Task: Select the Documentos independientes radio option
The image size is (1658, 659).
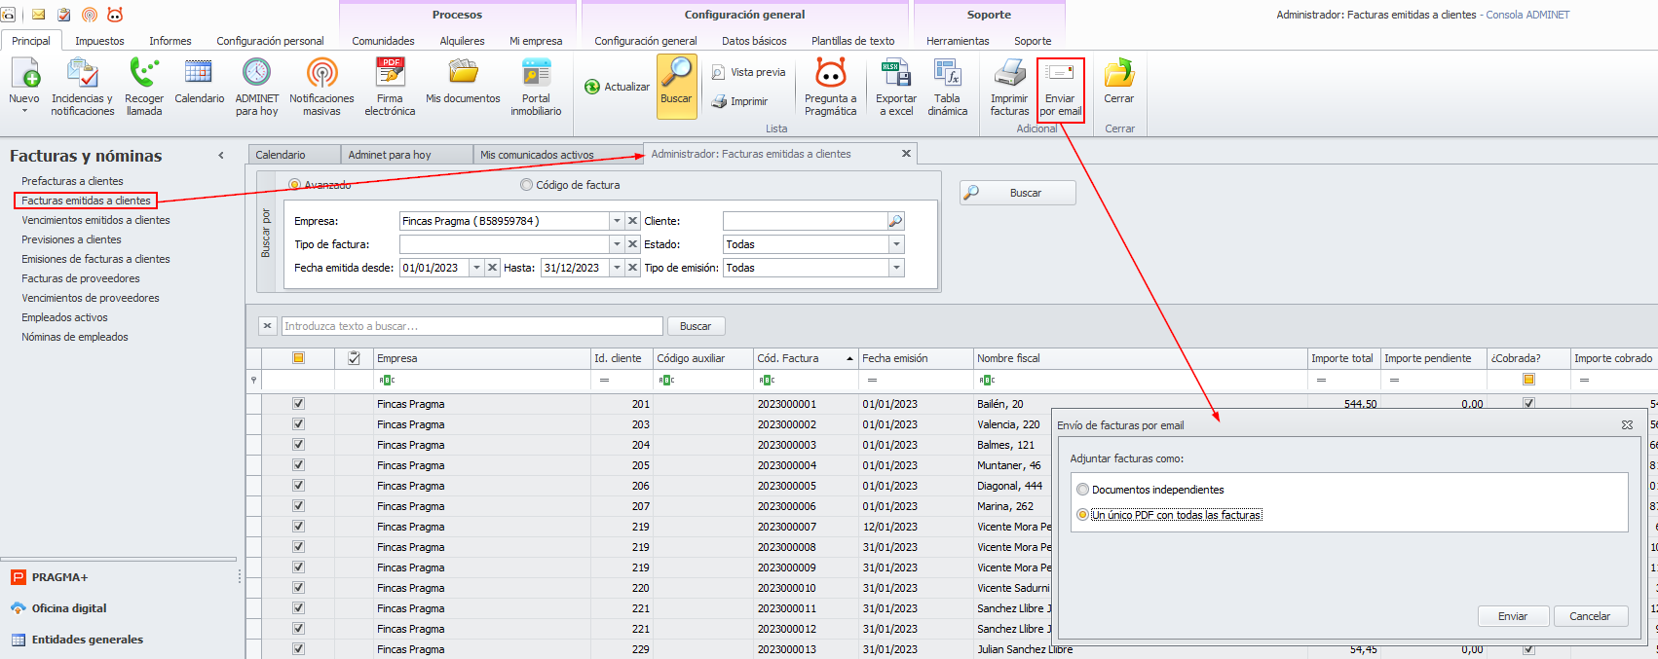Action: 1083,490
